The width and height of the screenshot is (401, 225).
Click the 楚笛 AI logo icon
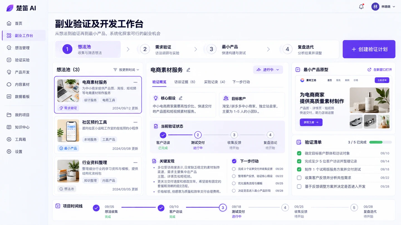click(x=10, y=8)
